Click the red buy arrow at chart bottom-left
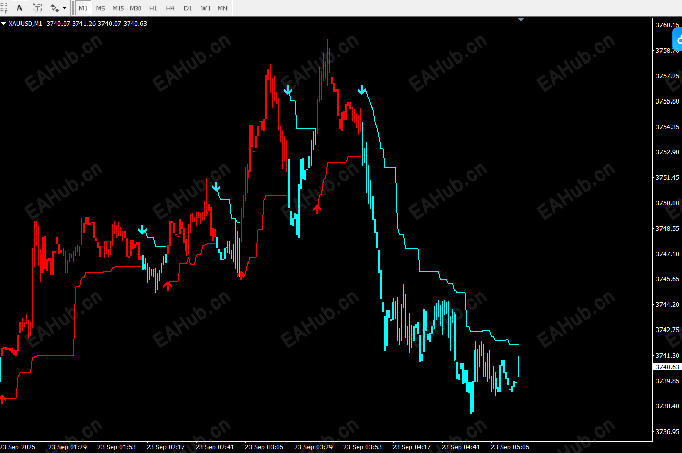 tap(3, 399)
